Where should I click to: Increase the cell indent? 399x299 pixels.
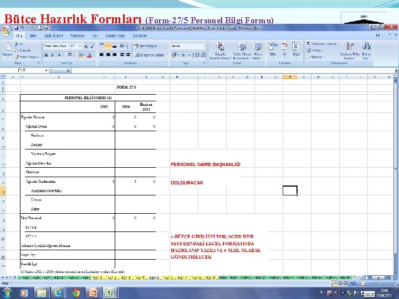click(x=128, y=55)
